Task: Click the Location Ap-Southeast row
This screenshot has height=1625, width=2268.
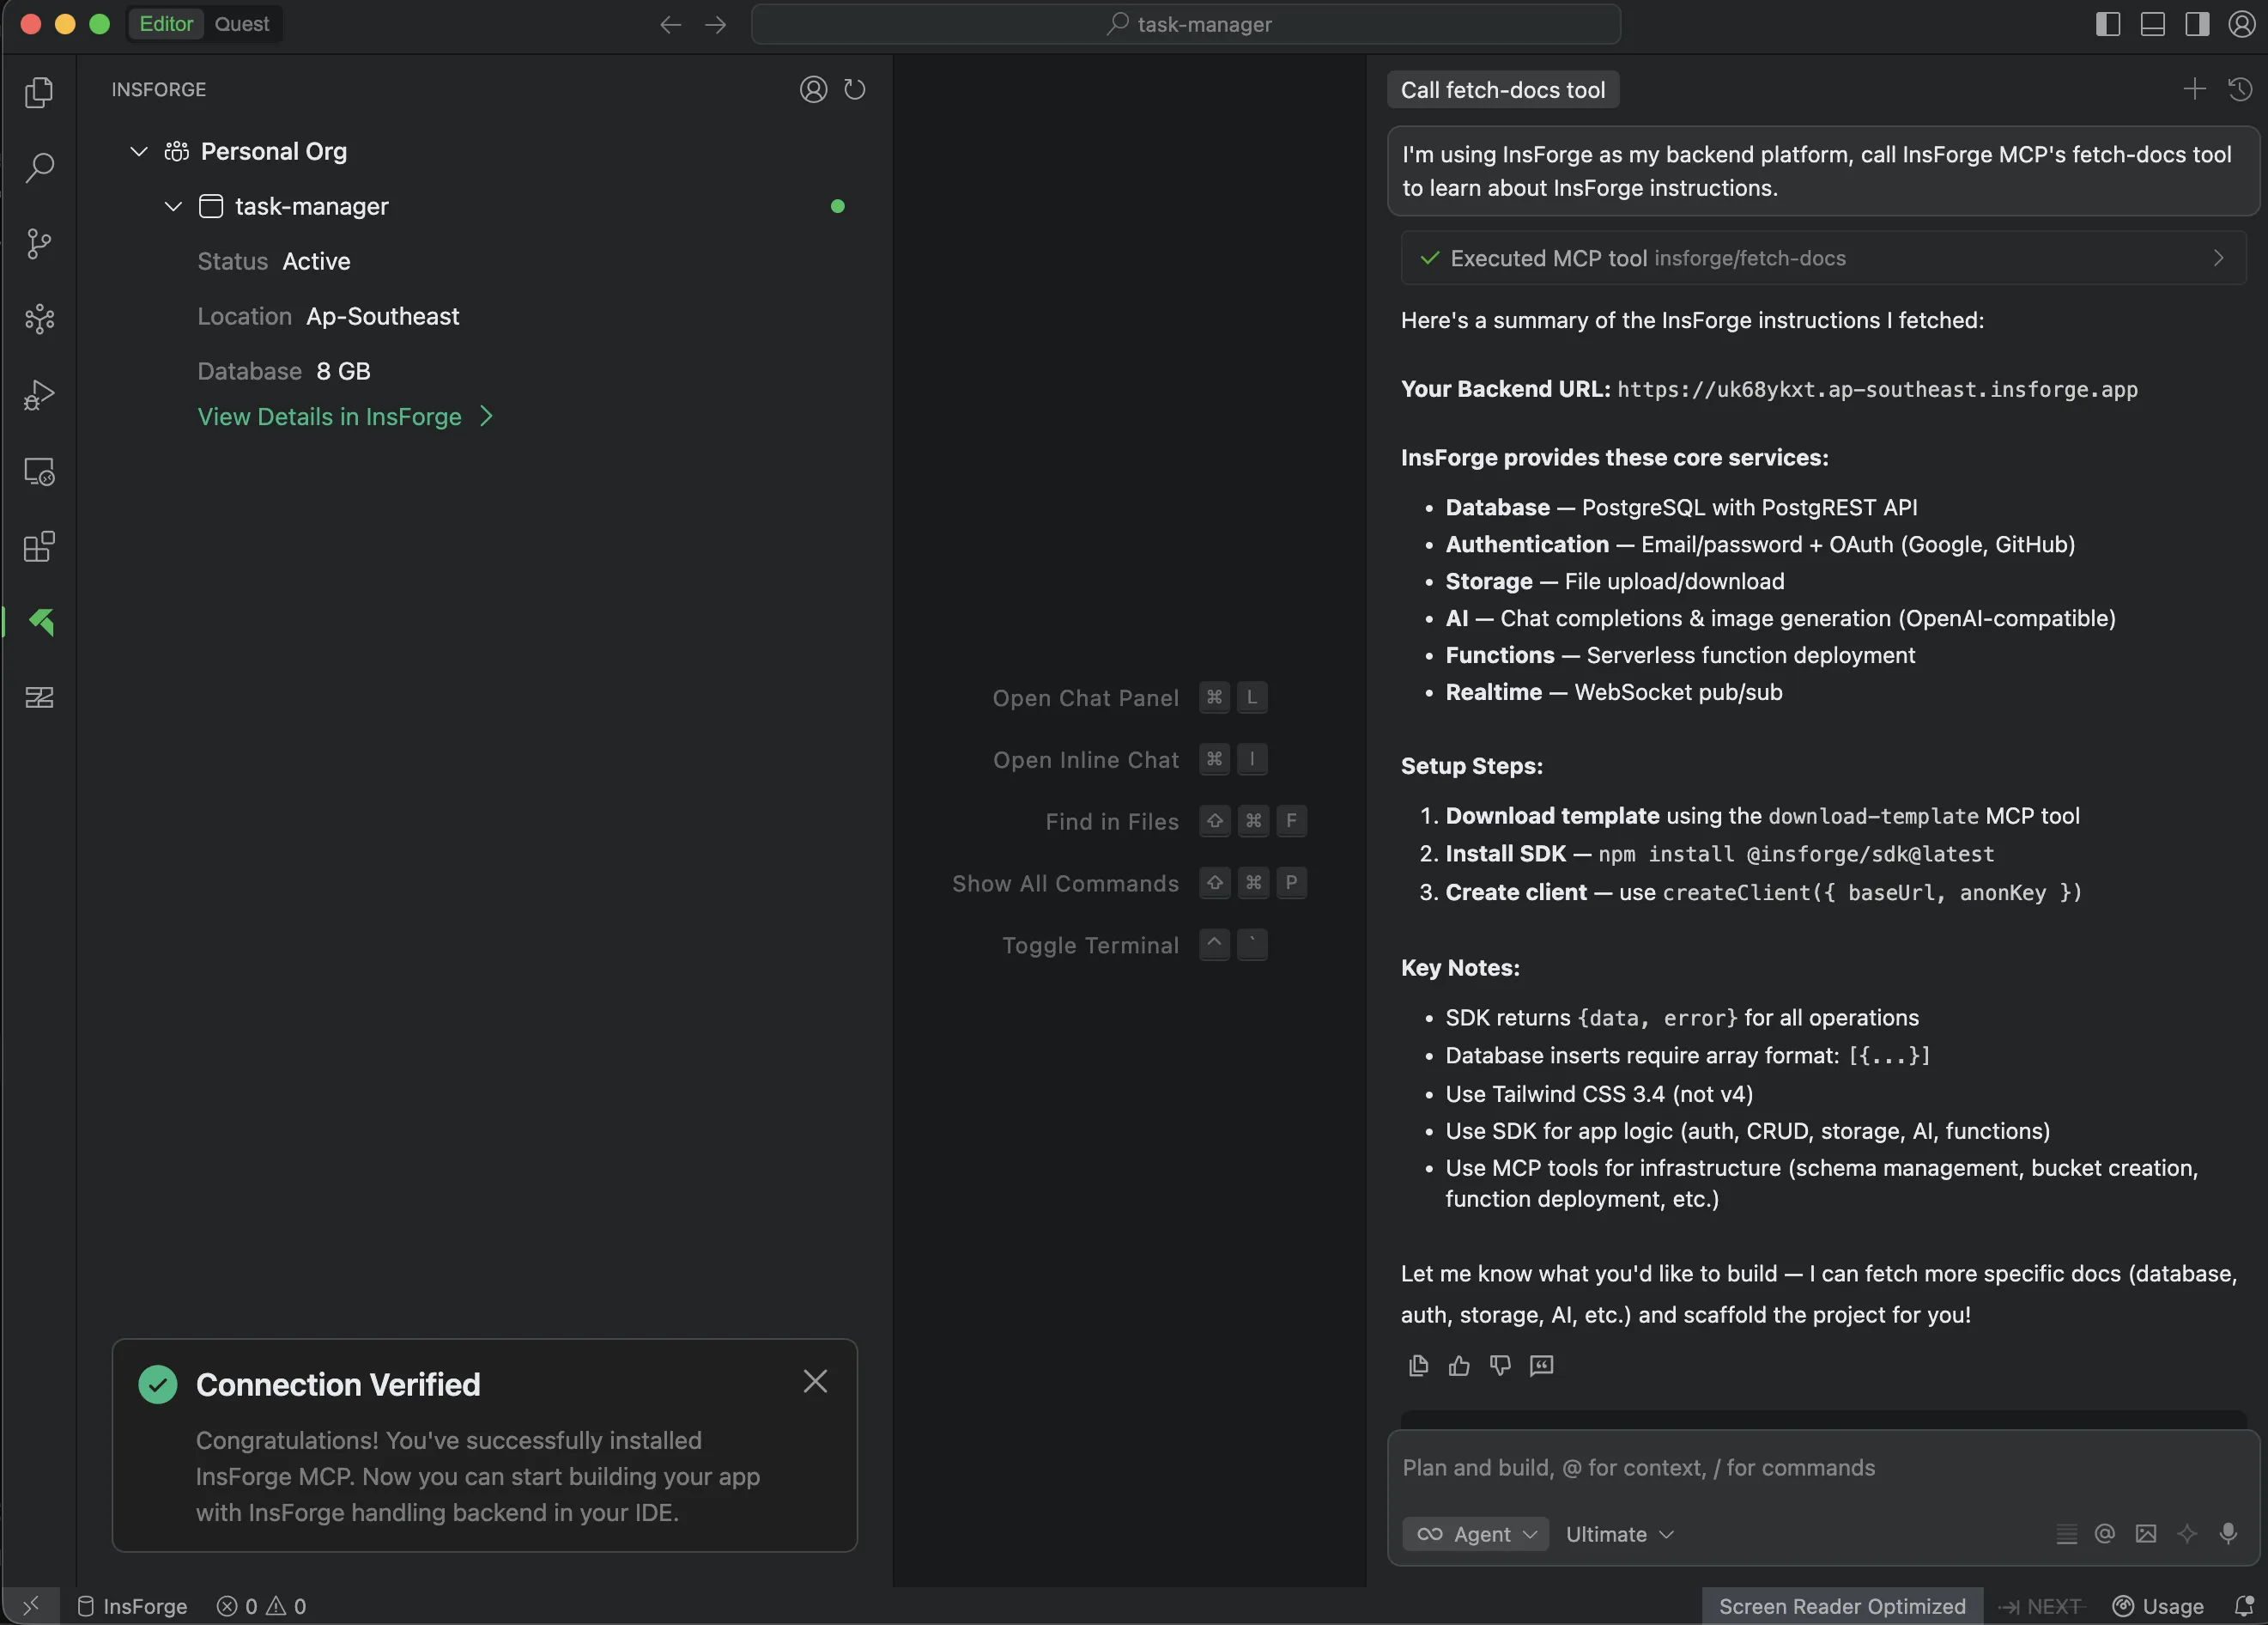Action: click(328, 316)
